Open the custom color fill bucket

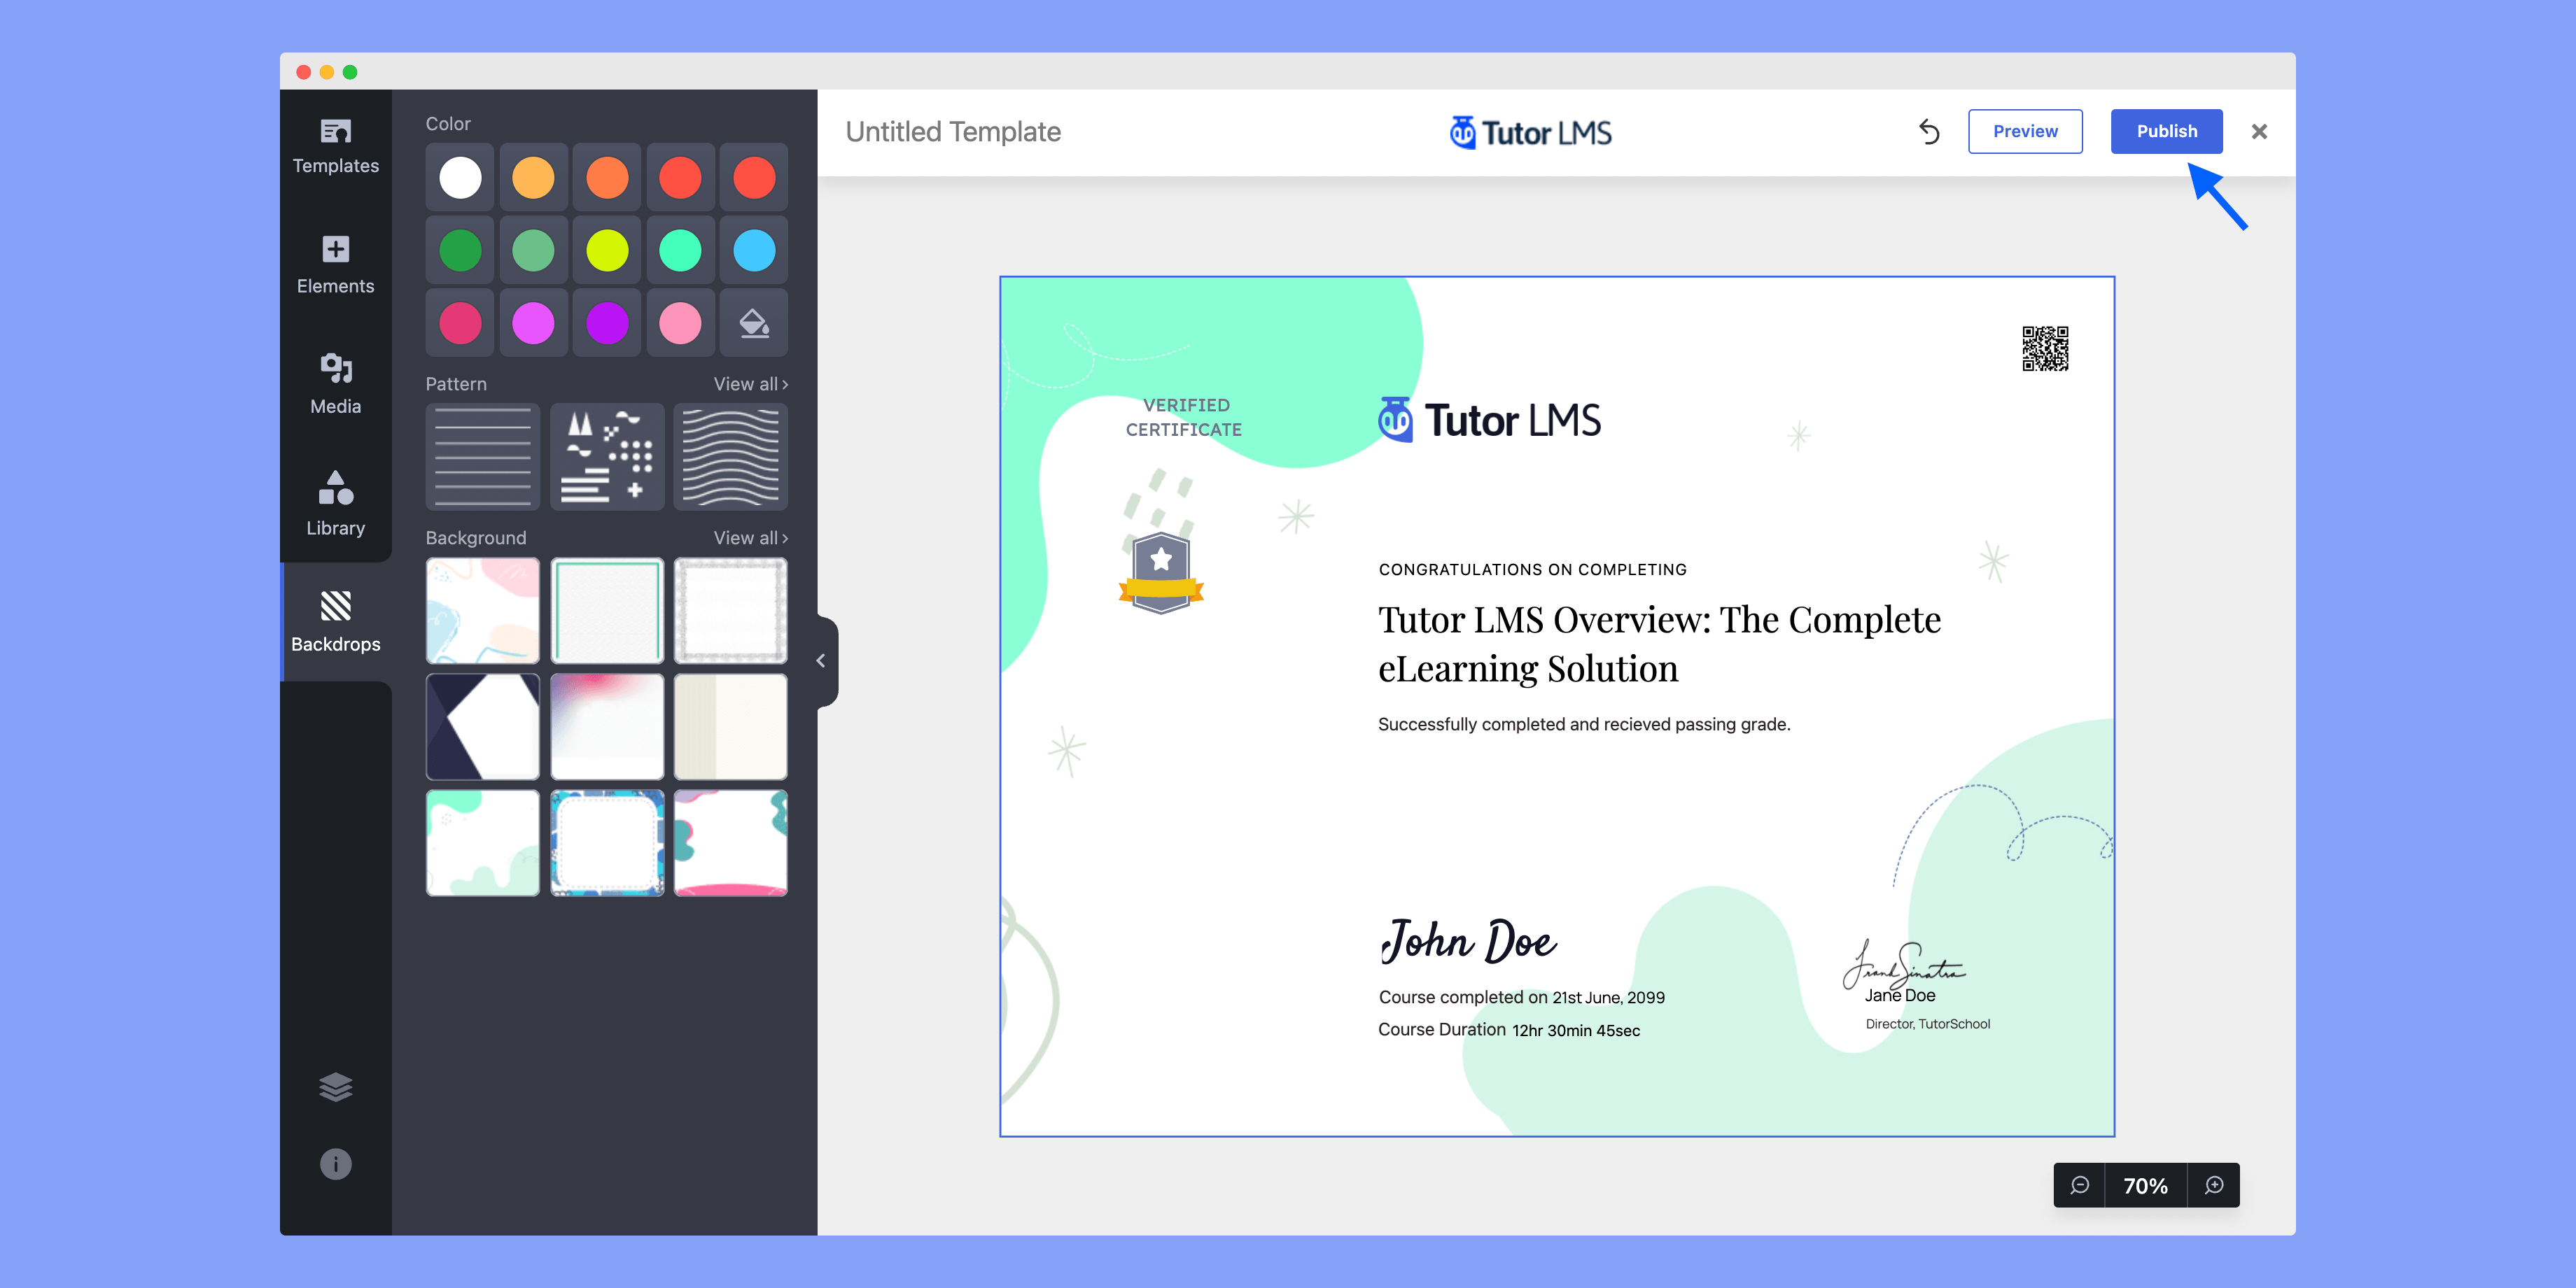click(x=754, y=324)
